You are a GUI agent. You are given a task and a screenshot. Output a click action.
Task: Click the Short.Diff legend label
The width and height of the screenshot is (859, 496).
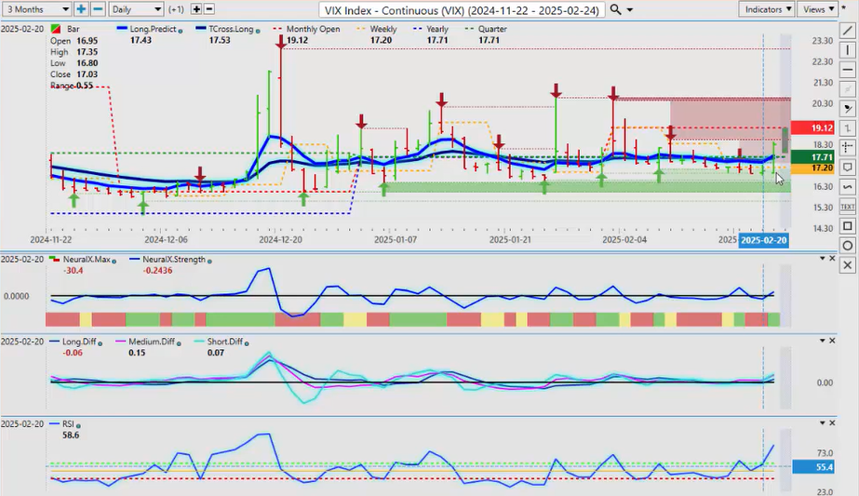click(x=224, y=342)
